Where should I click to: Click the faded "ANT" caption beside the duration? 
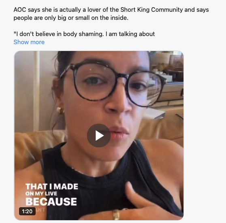[41, 210]
